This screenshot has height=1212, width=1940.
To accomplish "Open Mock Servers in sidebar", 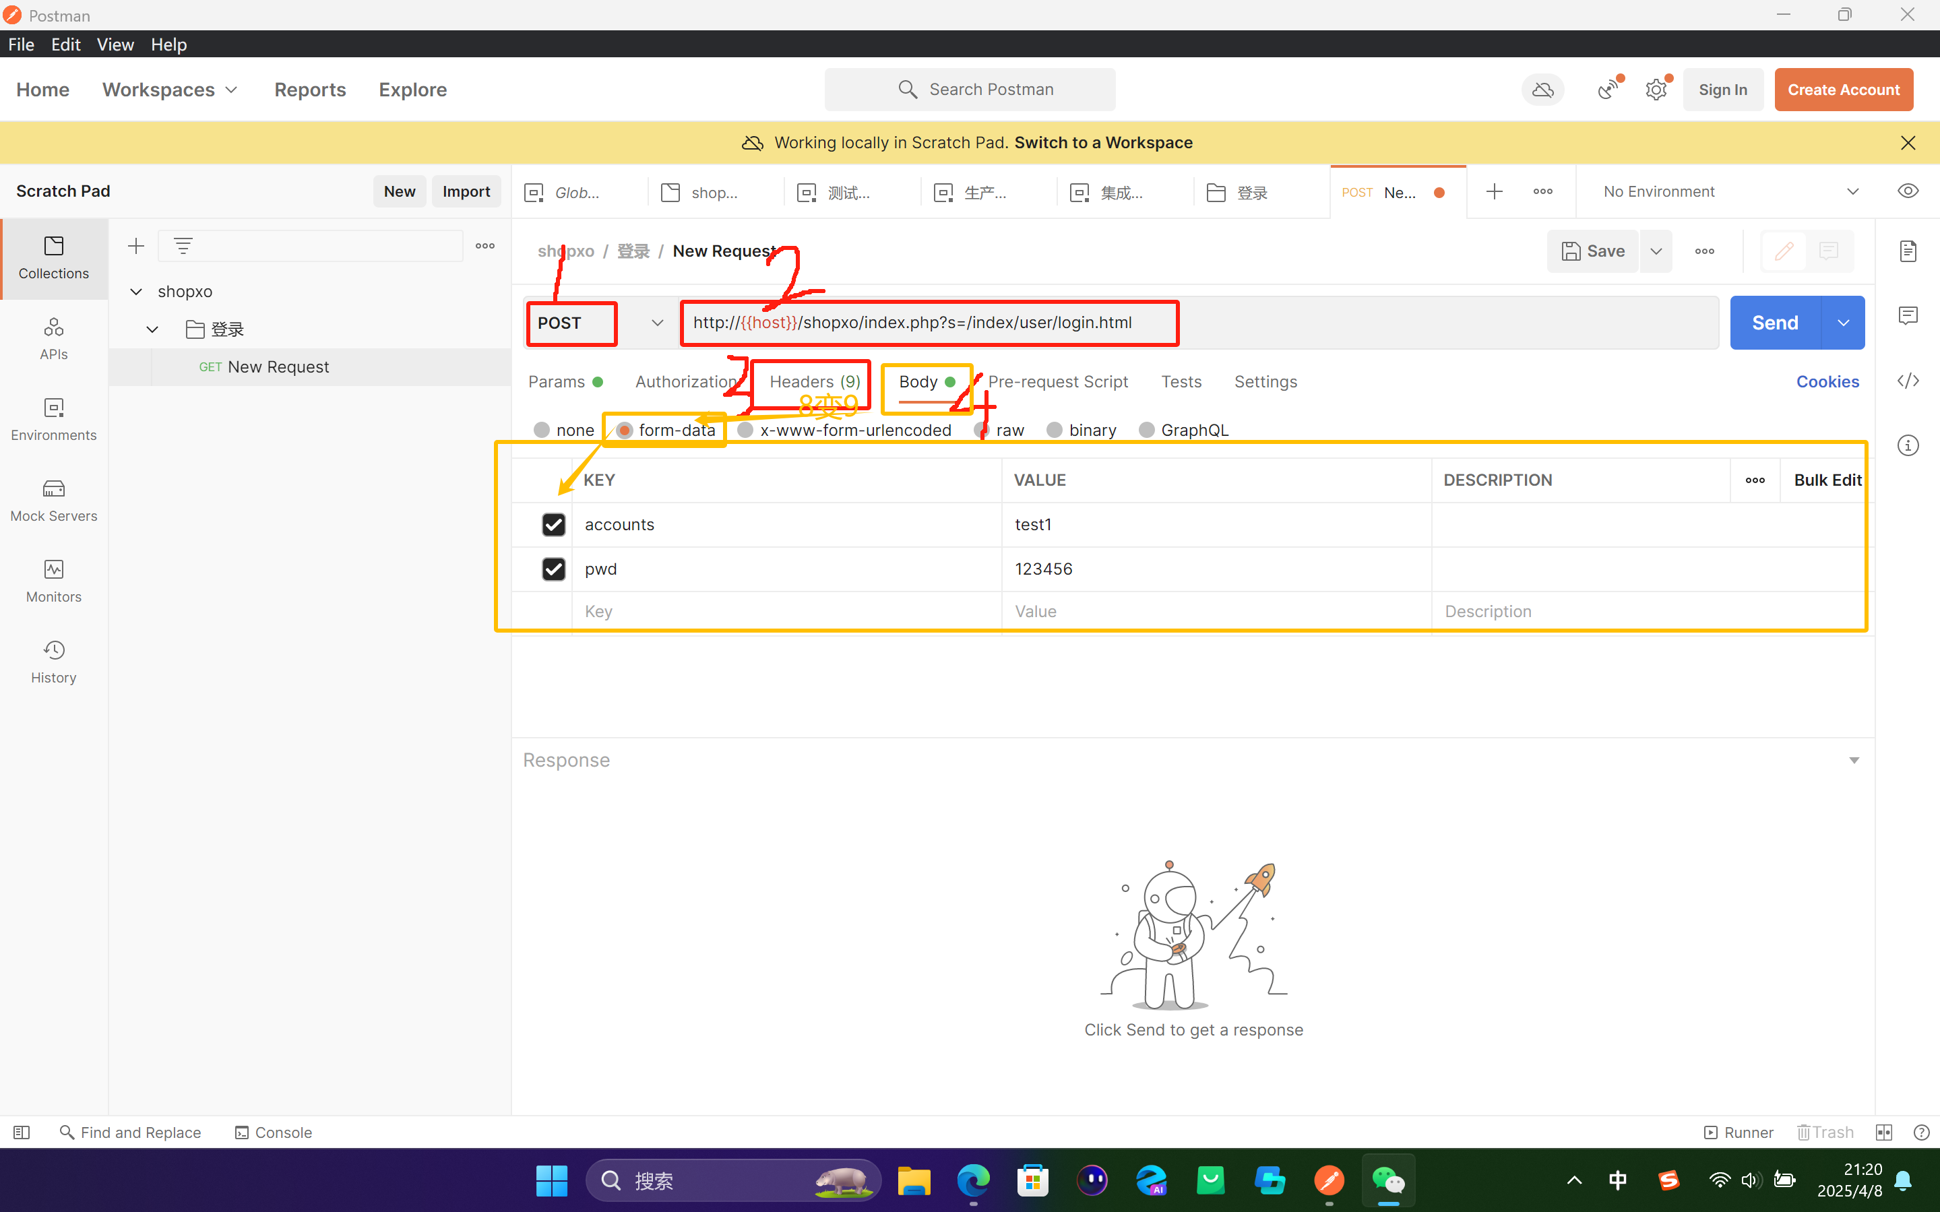I will (x=53, y=499).
